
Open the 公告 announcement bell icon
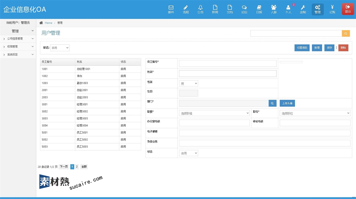[200, 9]
